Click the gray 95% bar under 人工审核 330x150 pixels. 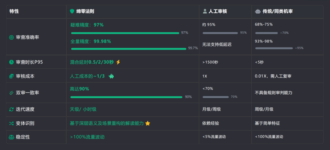pos(220,33)
